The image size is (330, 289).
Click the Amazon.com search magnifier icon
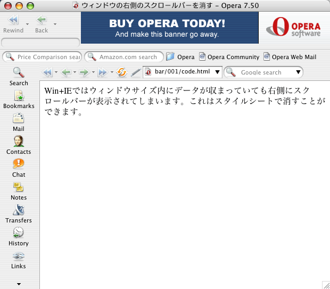(x=92, y=57)
